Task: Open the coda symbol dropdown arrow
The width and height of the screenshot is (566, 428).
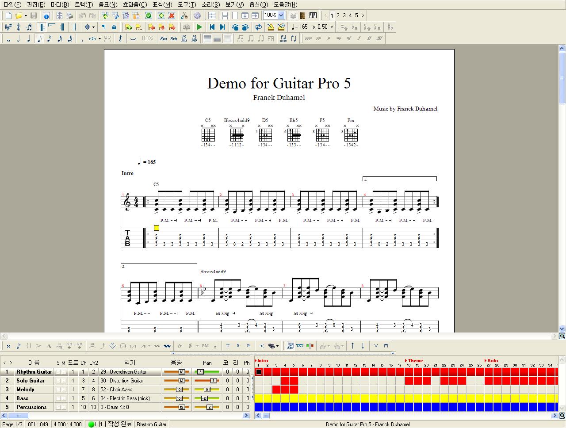Action: click(x=93, y=27)
